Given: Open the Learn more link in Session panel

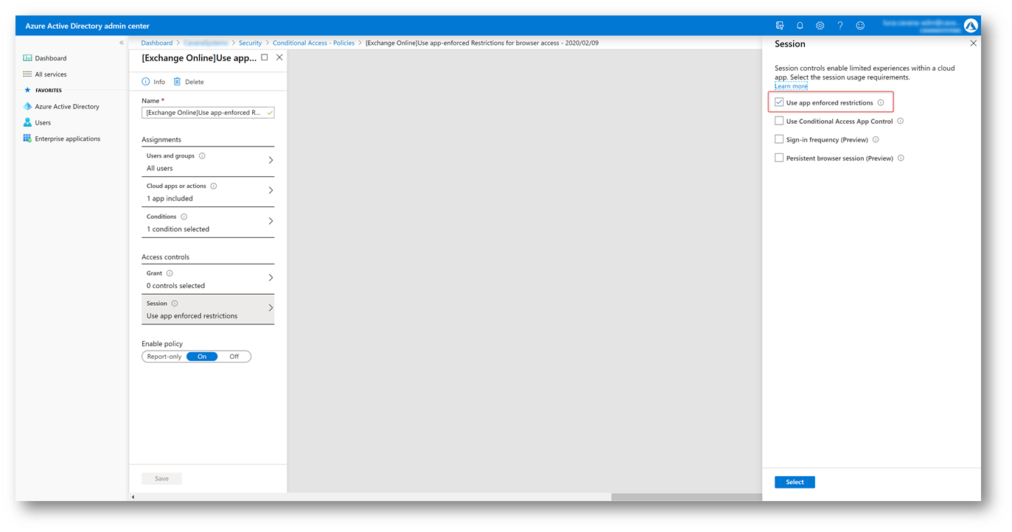Looking at the screenshot, I should 791,86.
